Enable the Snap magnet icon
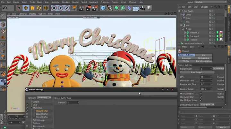This screenshot has height=129, width=231. 3,74
